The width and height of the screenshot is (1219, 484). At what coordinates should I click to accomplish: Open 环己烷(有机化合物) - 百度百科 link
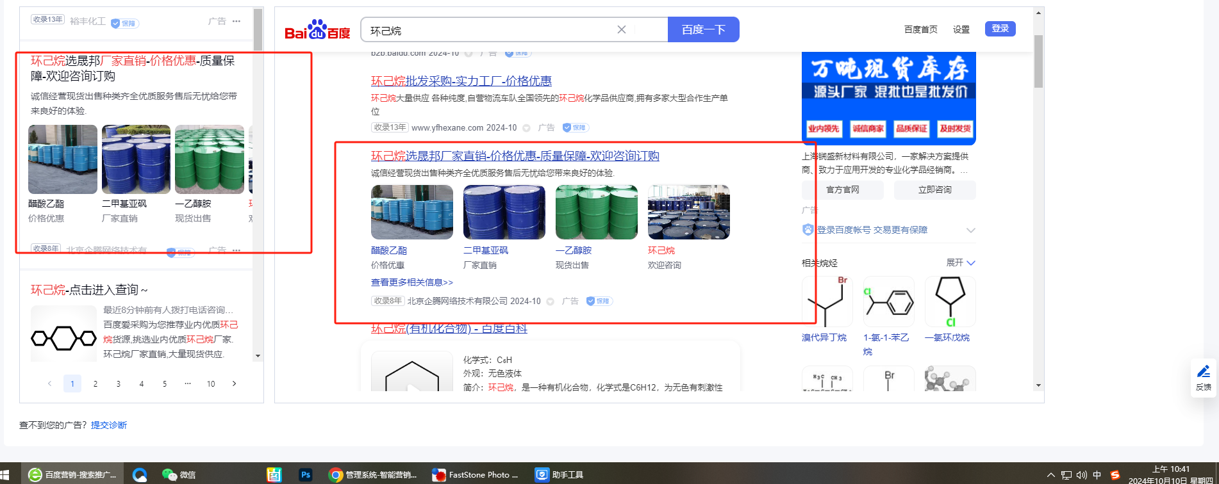pyautogui.click(x=449, y=329)
